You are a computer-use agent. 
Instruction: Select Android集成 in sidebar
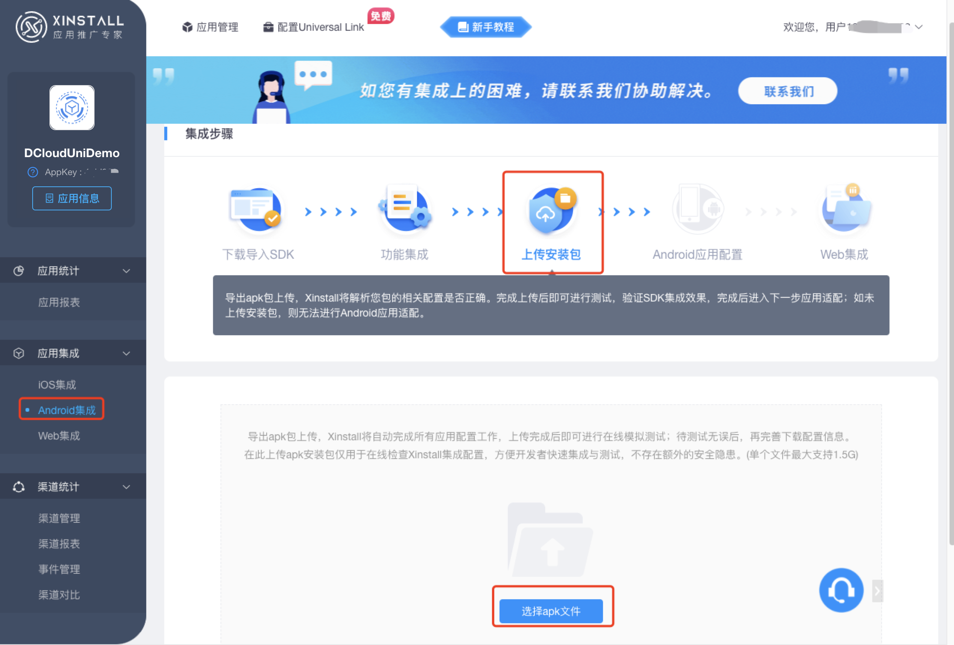[x=66, y=410]
